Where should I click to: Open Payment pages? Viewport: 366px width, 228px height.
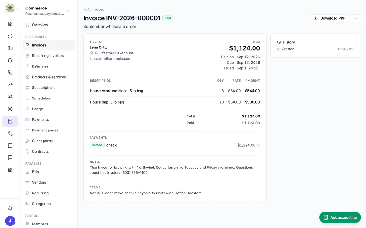[49, 130]
